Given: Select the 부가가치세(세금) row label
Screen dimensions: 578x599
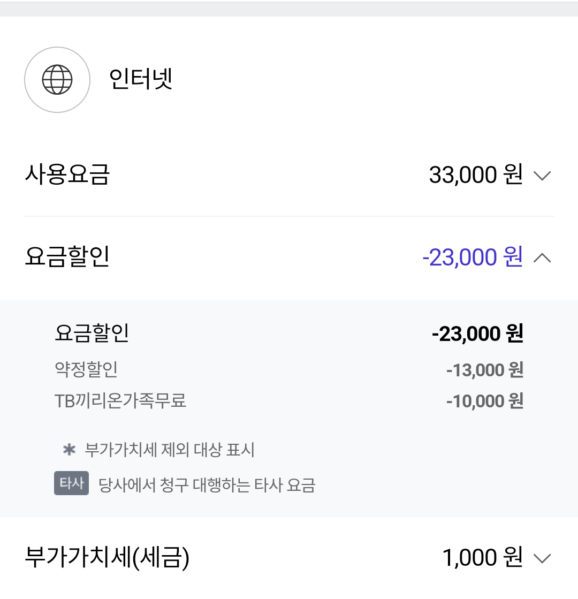Looking at the screenshot, I should [x=107, y=558].
